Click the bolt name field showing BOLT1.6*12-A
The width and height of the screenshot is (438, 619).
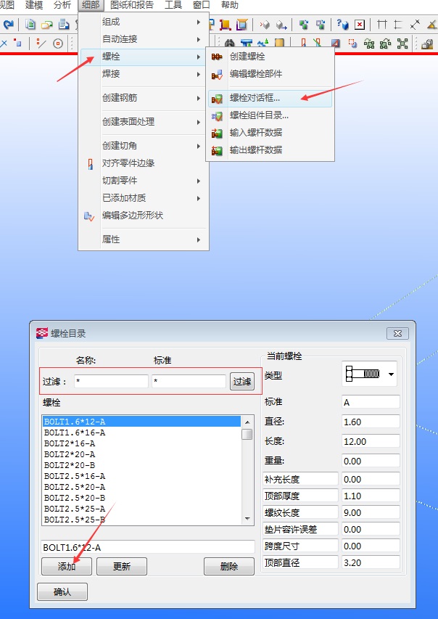click(x=148, y=548)
